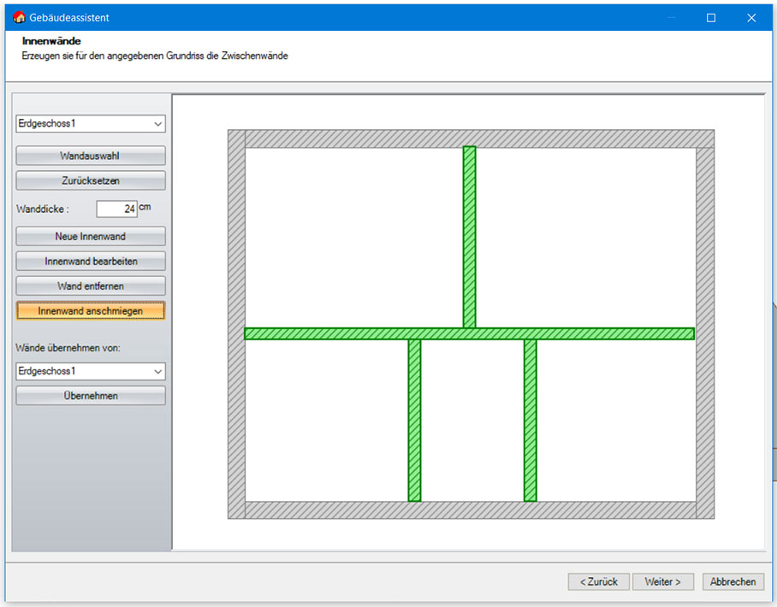Toggle the Innenwand anschmiegen button
The width and height of the screenshot is (777, 607).
point(91,311)
